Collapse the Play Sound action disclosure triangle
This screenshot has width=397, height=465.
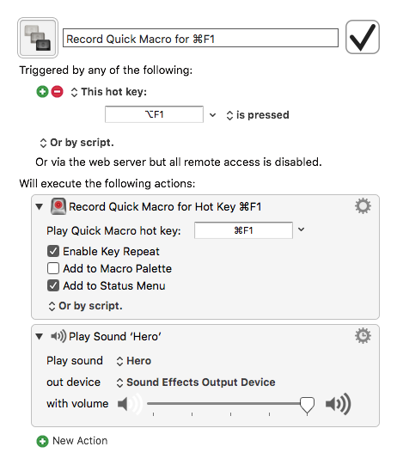[40, 336]
